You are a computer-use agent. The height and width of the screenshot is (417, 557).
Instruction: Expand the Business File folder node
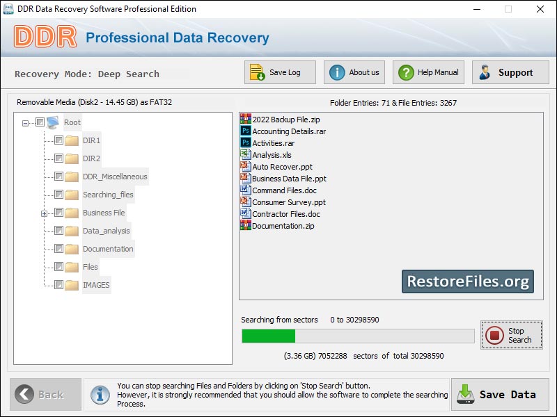click(x=44, y=213)
